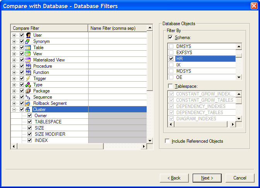Click the Next button
260x188 pixels.
[x=207, y=178]
